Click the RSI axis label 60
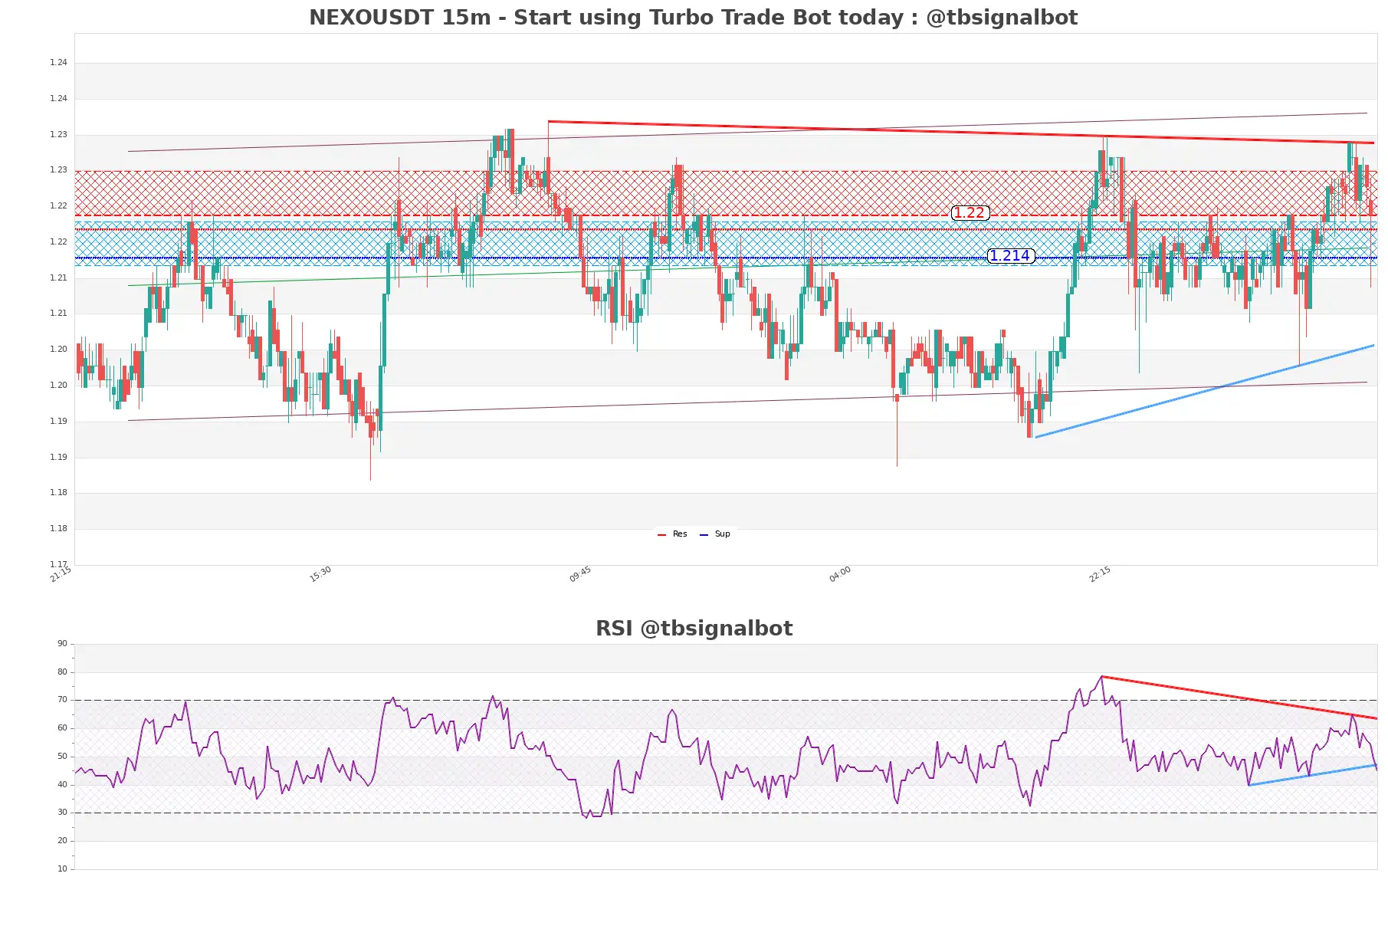Screen dimensions: 1388x926 [x=62, y=728]
